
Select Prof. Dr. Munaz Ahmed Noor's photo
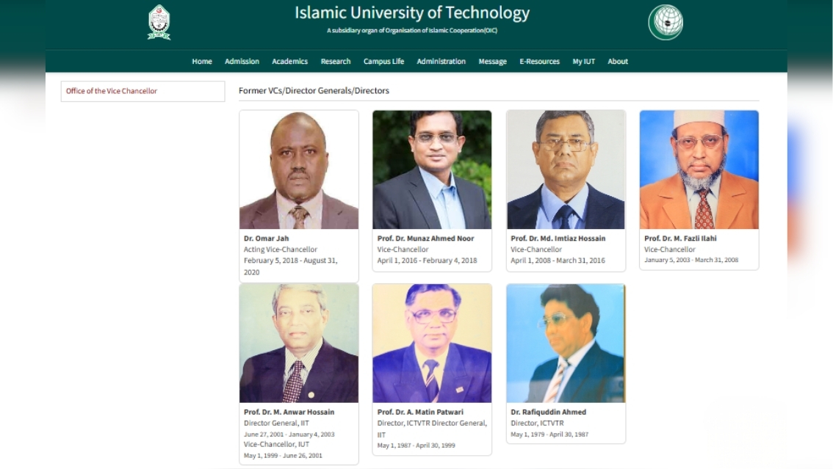point(432,170)
